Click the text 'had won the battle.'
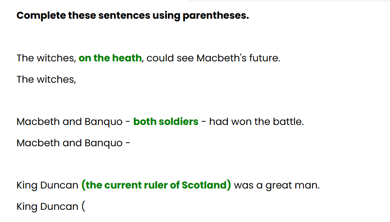 click(257, 122)
